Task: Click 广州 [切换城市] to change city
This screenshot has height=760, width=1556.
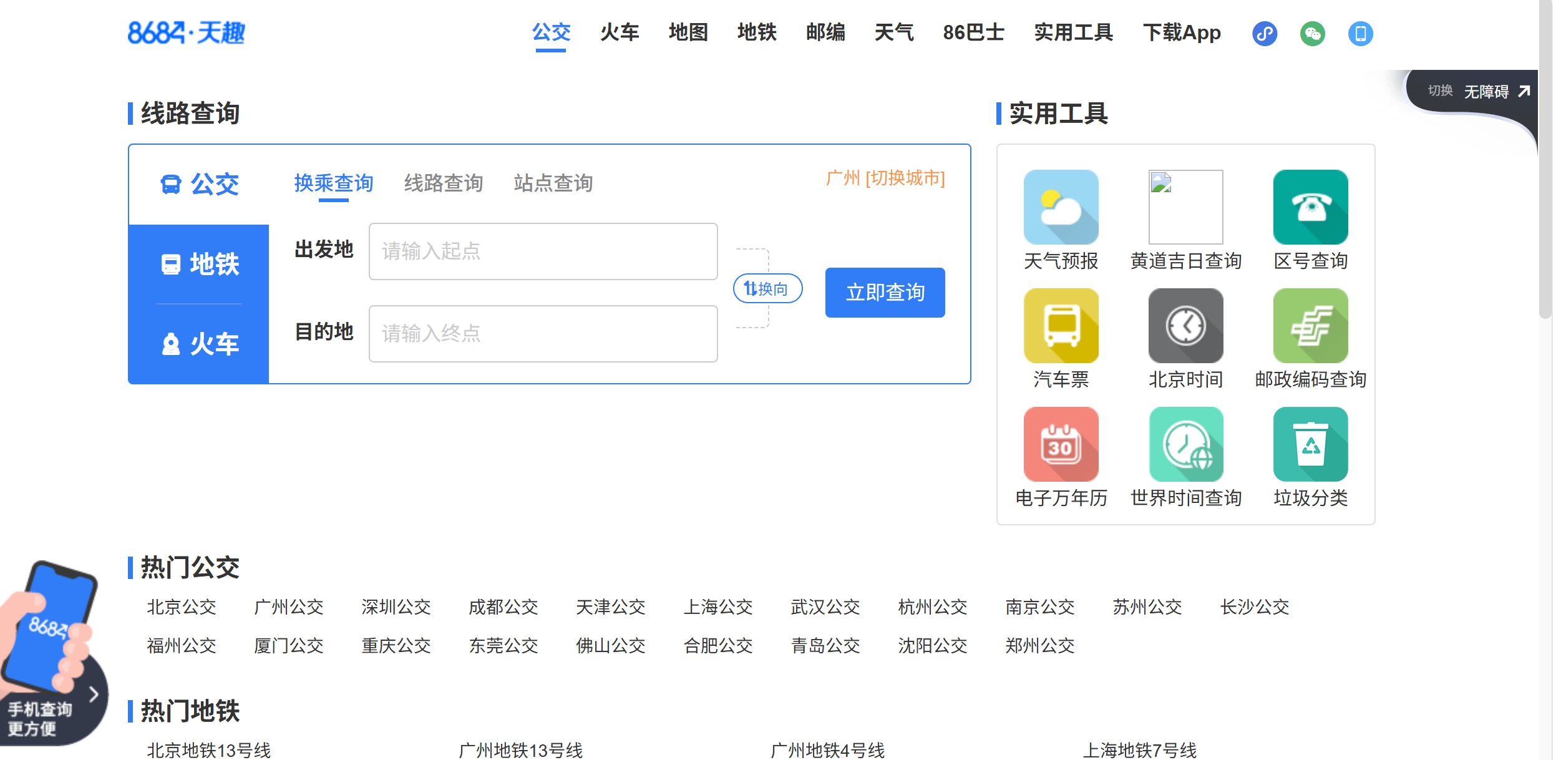Action: [885, 178]
